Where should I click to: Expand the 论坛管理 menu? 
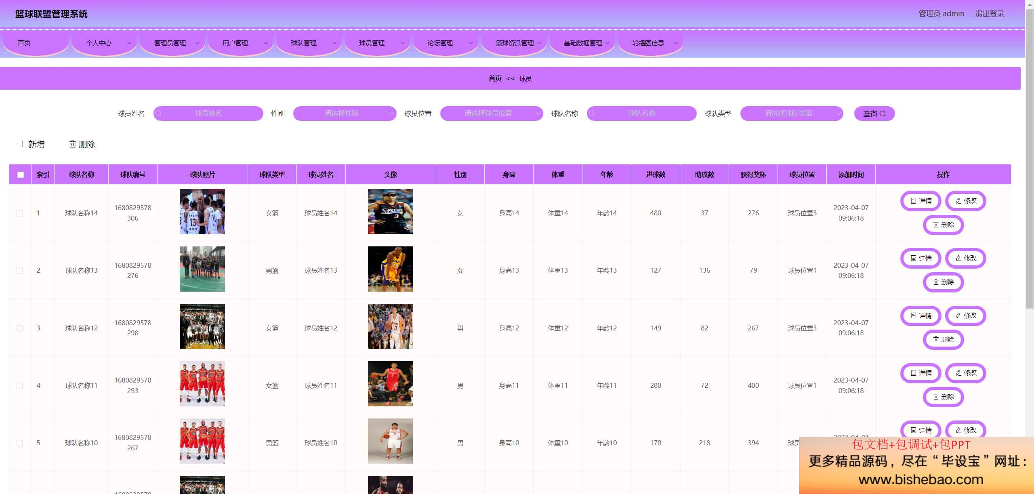click(x=446, y=43)
